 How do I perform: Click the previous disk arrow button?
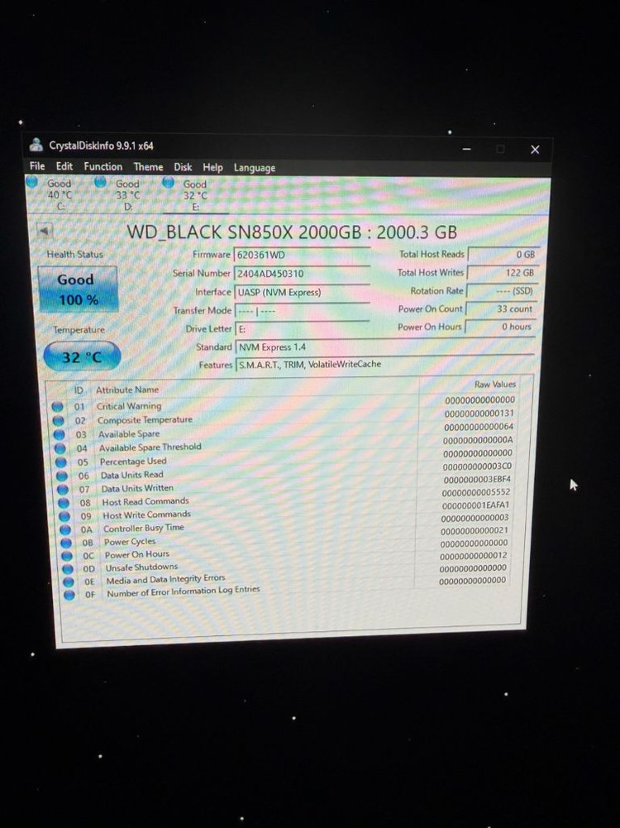coord(45,231)
